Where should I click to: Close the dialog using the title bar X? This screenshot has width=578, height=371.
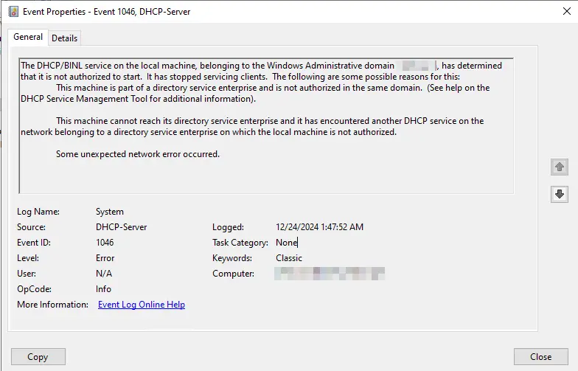pyautogui.click(x=562, y=12)
